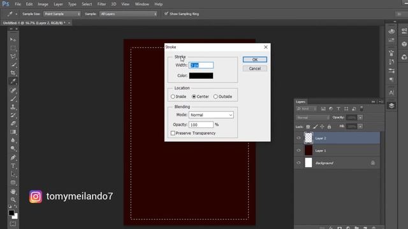Filter layers by shape layers icon
This screenshot has height=229, width=408.
coord(346,109)
